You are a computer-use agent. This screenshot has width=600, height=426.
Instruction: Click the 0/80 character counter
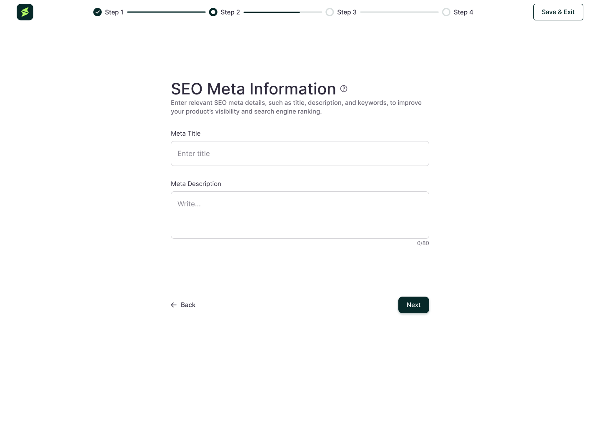(x=423, y=243)
